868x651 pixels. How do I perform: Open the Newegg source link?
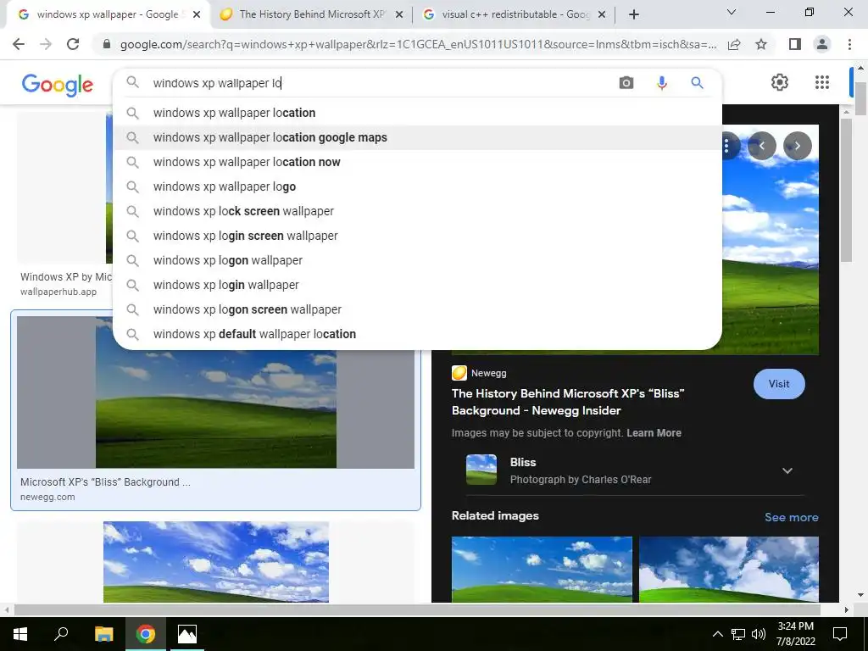[480, 373]
